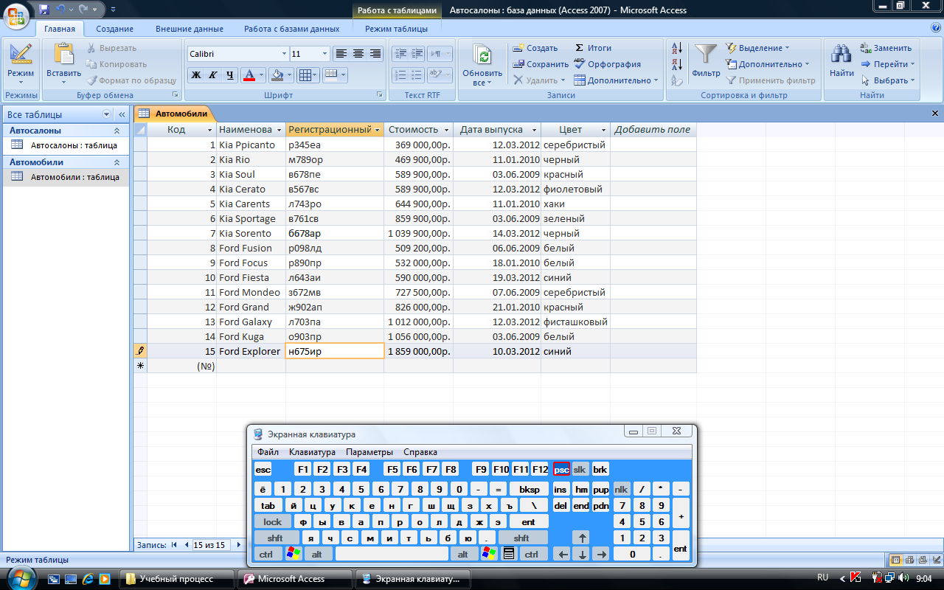Open Клавиатура menu in on-screen keyboard
This screenshot has width=944, height=590.
tap(312, 452)
